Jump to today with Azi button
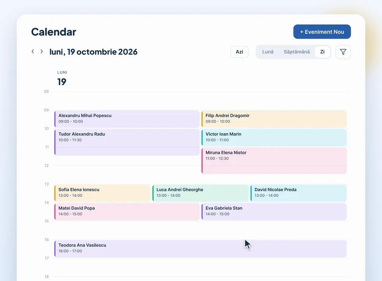Screen dimensions: 382x281 [x=239, y=52]
